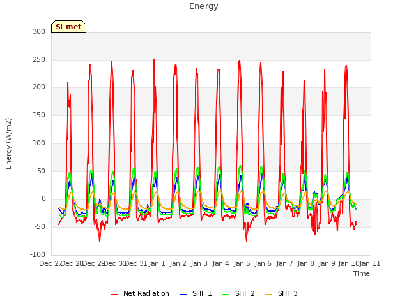Viewport: 409px width, 306px height.
Task: Click the Energy (W/m2) y-axis title
Action: (x=8, y=143)
